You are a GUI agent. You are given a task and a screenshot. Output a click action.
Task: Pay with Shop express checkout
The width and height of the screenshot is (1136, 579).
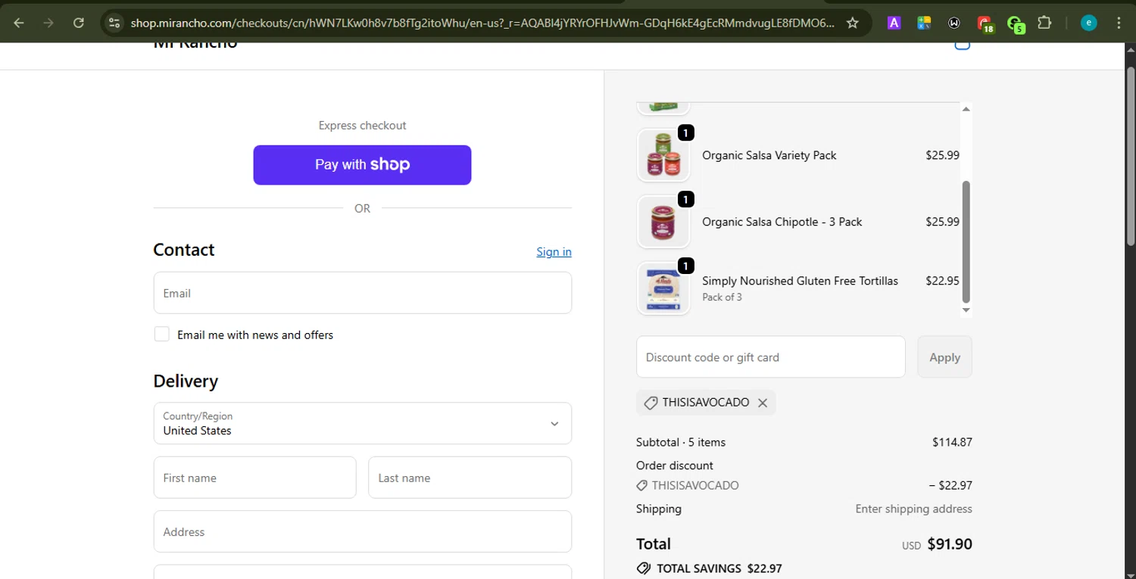(x=362, y=165)
